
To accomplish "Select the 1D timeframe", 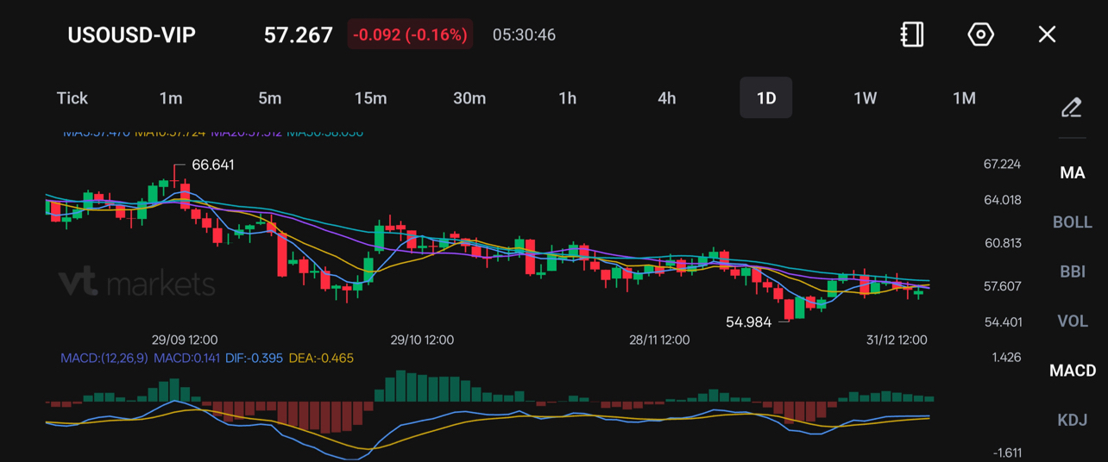I will pyautogui.click(x=766, y=98).
